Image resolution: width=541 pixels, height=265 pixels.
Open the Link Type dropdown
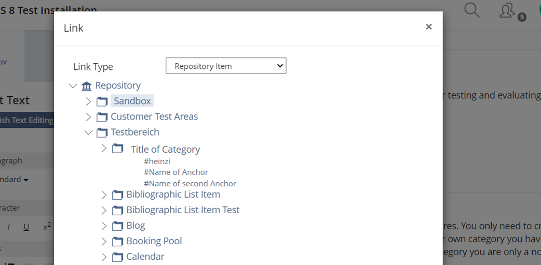226,66
